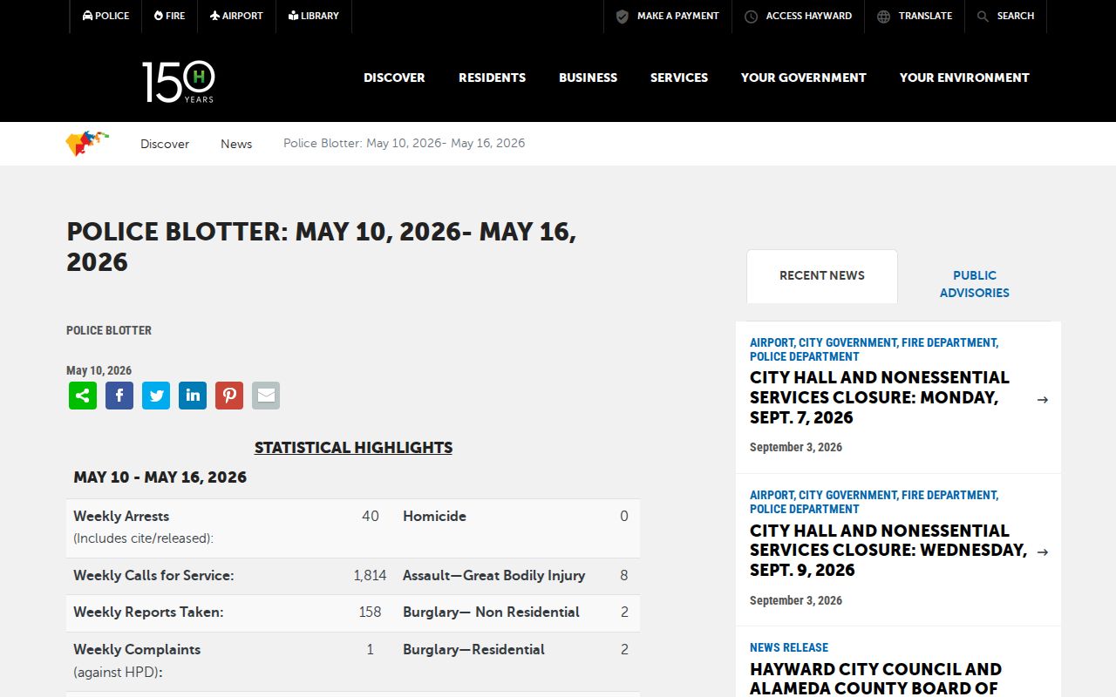Click the arrow beside Sept. 7 closure
Viewport: 1116px width, 697px height.
(x=1043, y=400)
